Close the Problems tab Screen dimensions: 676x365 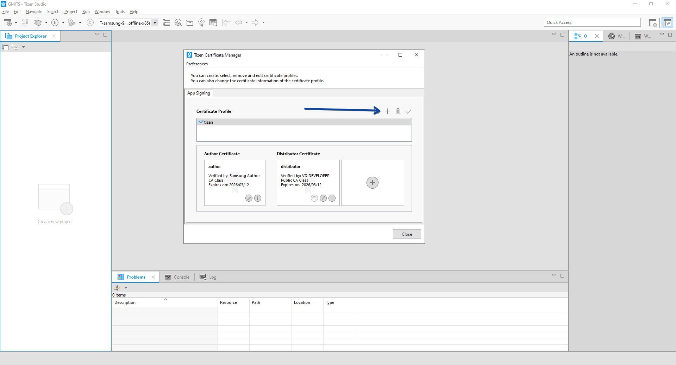153,277
